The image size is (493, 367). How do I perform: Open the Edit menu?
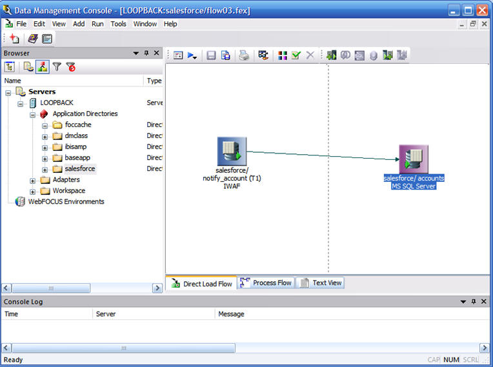[x=39, y=24]
